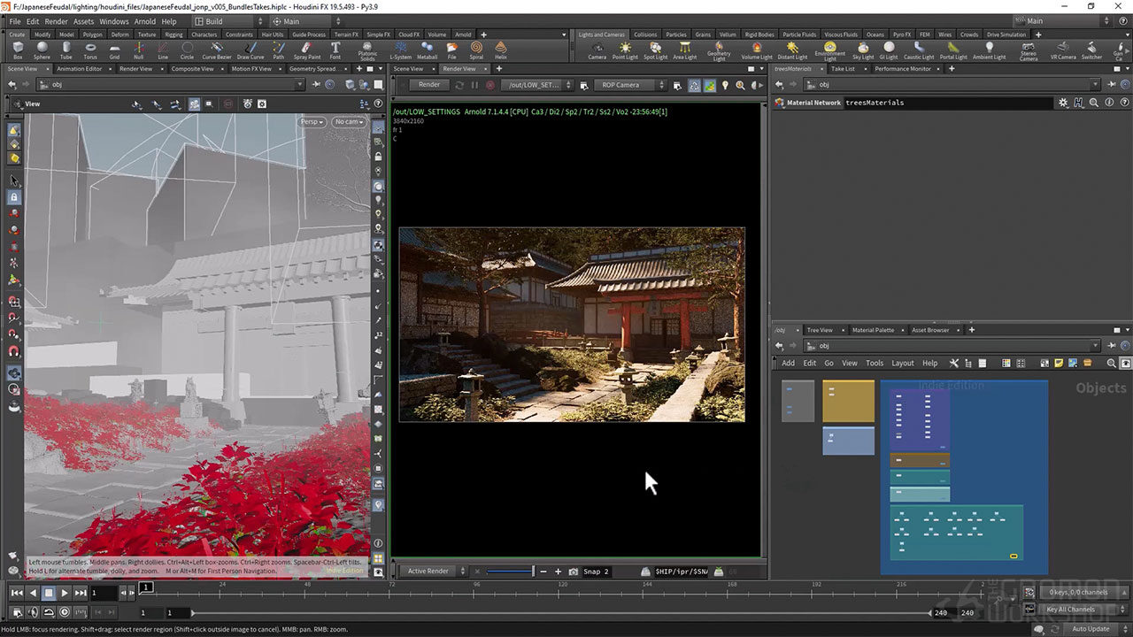Expand the Active Render dropdown
Image resolution: width=1133 pixels, height=637 pixels.
pos(433,572)
